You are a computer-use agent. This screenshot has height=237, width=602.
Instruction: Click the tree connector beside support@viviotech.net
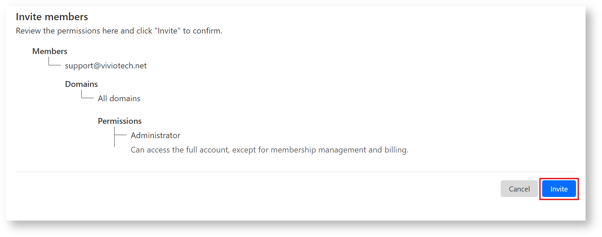pyautogui.click(x=54, y=63)
